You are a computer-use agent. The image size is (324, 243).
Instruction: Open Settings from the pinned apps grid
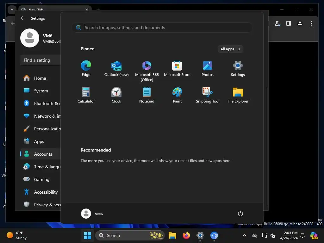tap(238, 69)
